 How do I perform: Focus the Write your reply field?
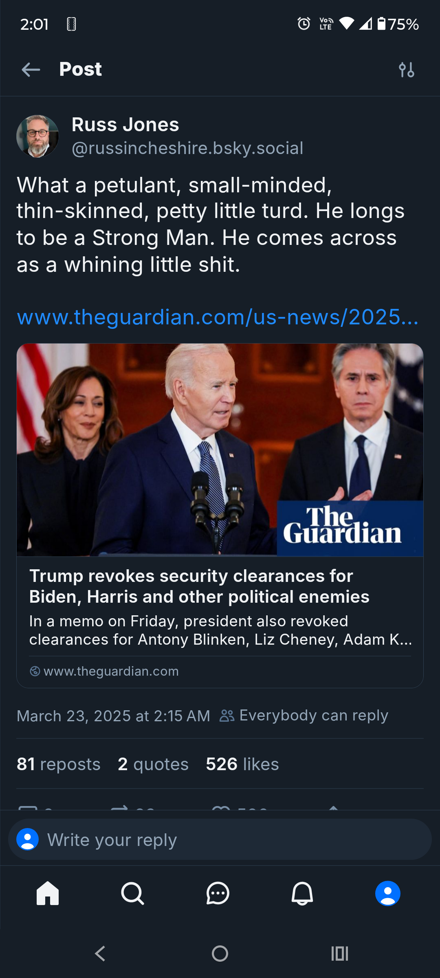point(220,839)
